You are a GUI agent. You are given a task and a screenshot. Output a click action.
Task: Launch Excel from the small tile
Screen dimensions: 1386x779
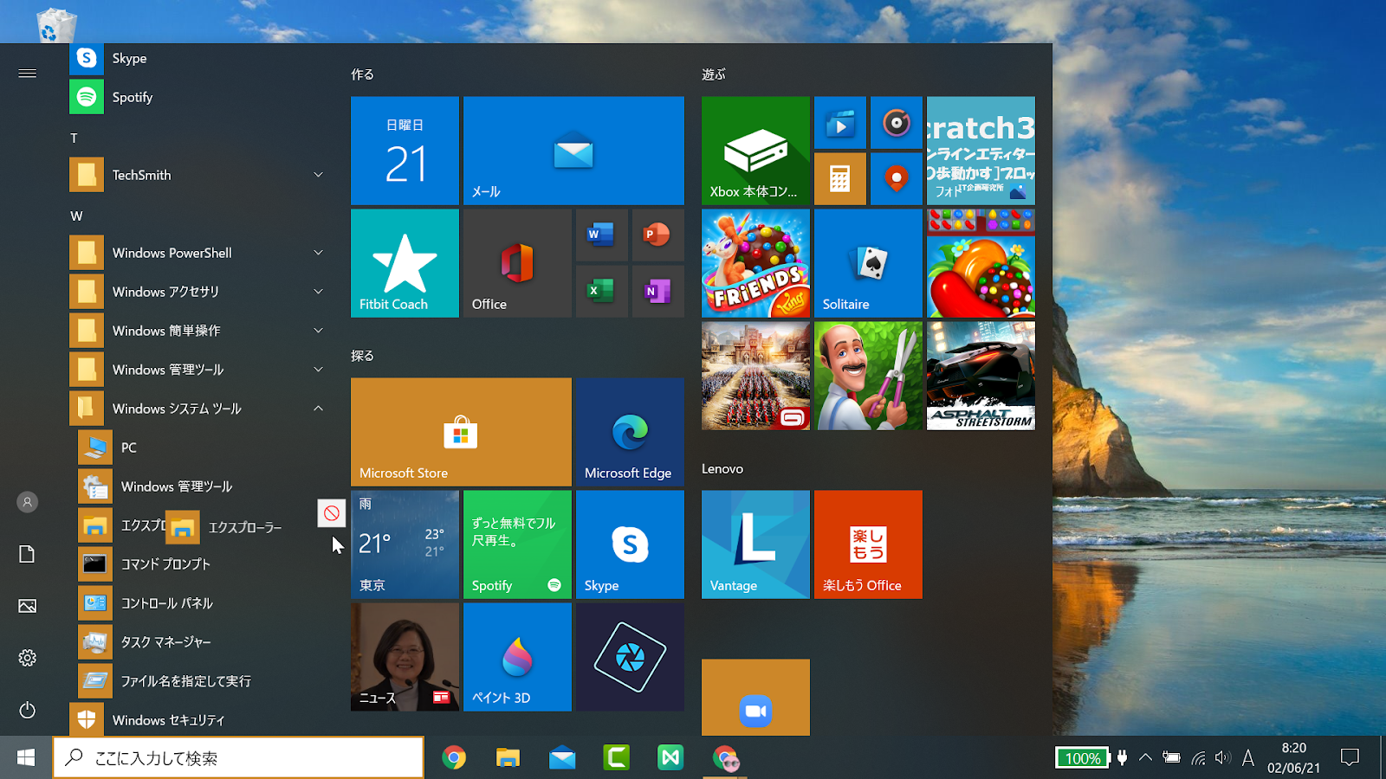[x=602, y=292]
